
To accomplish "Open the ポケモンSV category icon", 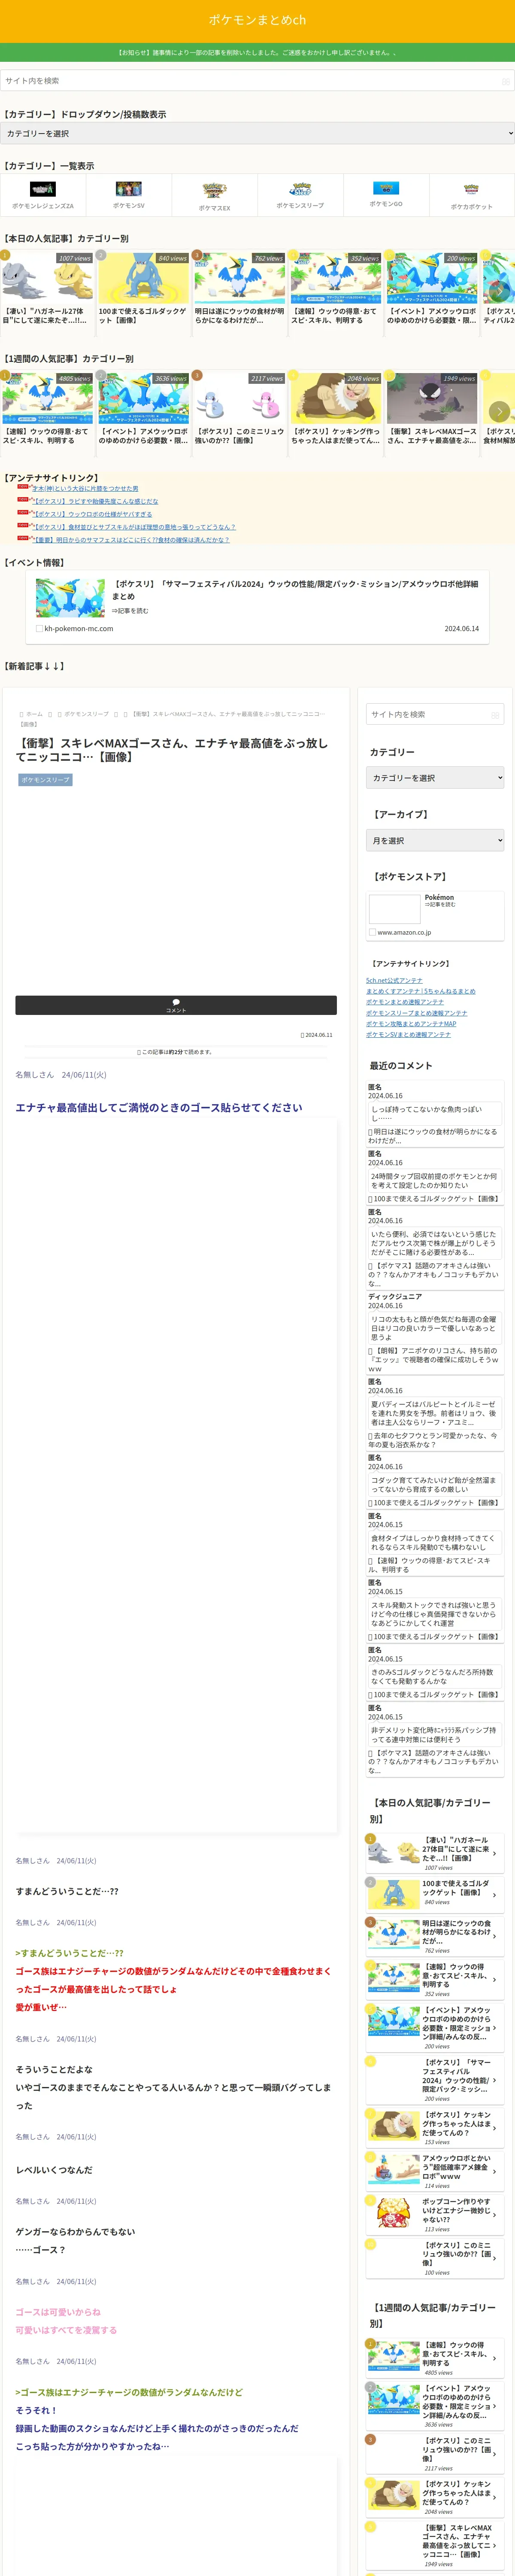I will (129, 188).
